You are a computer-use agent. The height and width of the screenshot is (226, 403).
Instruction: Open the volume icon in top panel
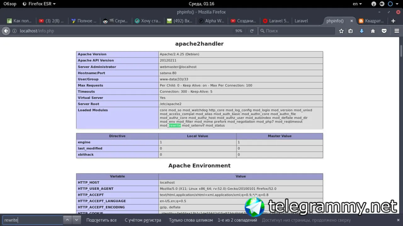pos(382,4)
